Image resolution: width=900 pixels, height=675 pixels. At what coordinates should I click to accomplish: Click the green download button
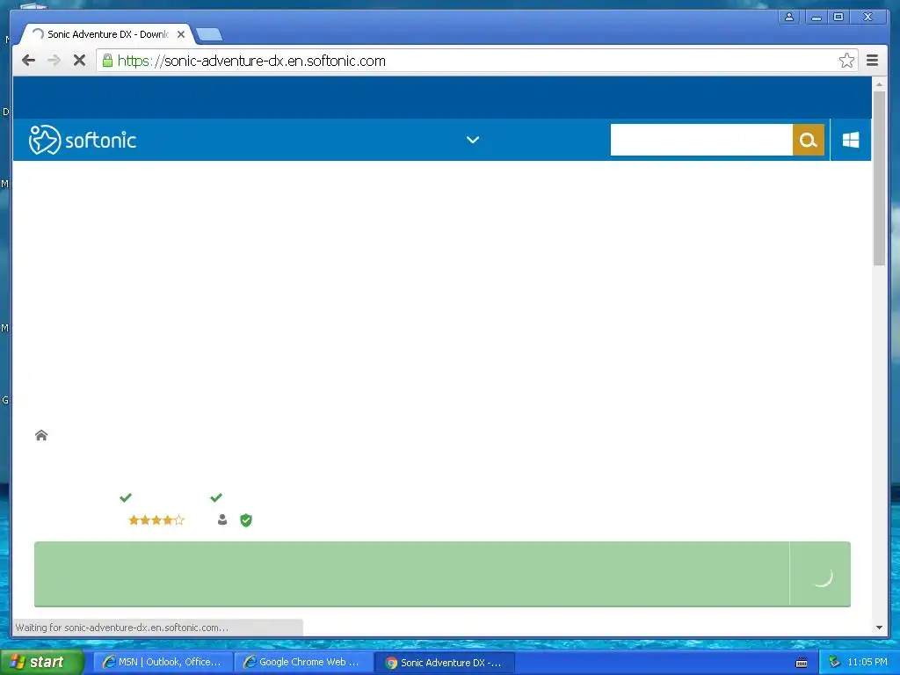pyautogui.click(x=442, y=574)
